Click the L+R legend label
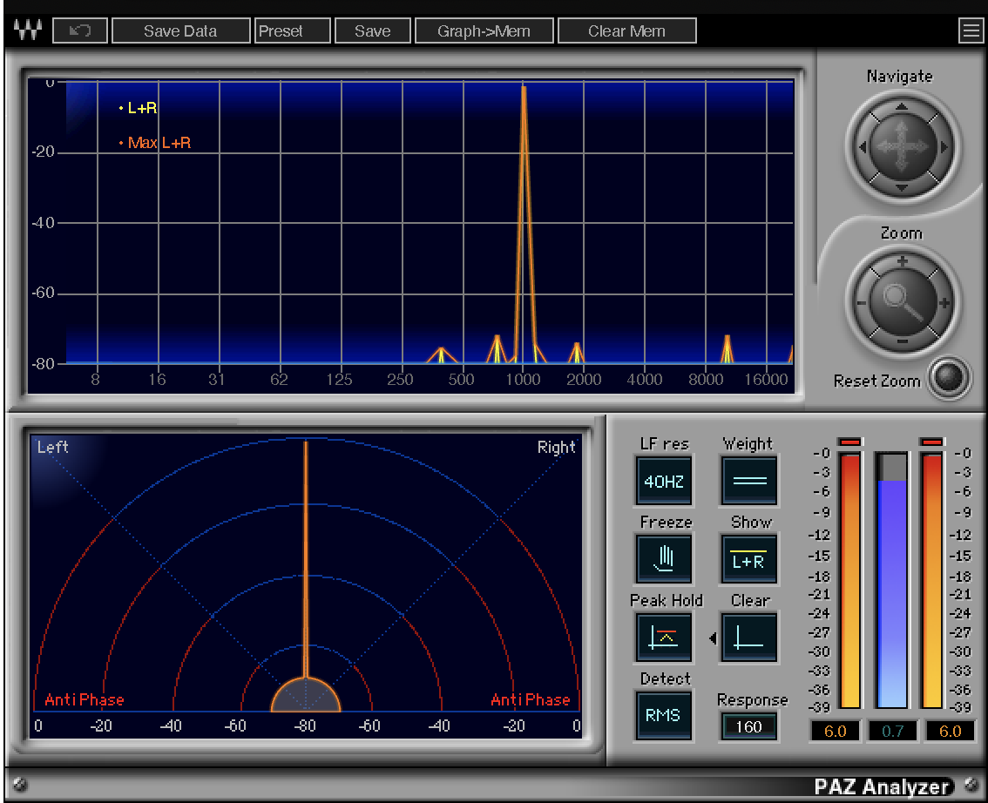 [x=142, y=108]
